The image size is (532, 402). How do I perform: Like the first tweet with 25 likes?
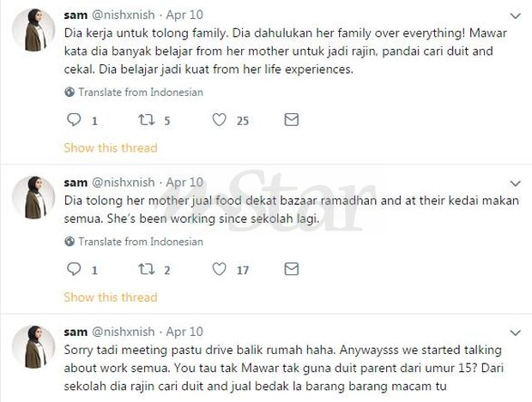[220, 121]
